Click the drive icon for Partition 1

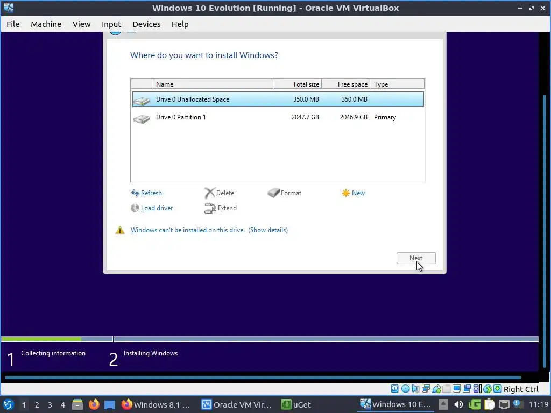142,119
